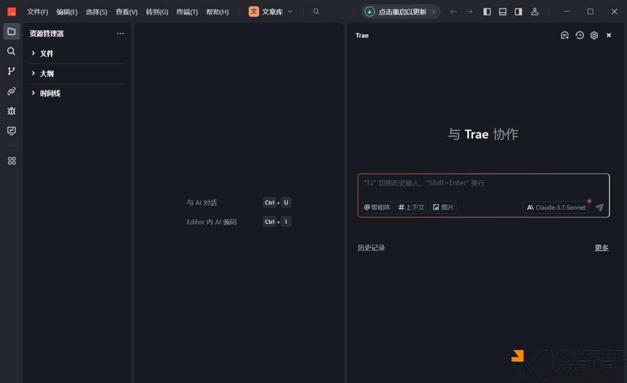
Task: Start a new chat in Trae panel
Action: [x=565, y=35]
